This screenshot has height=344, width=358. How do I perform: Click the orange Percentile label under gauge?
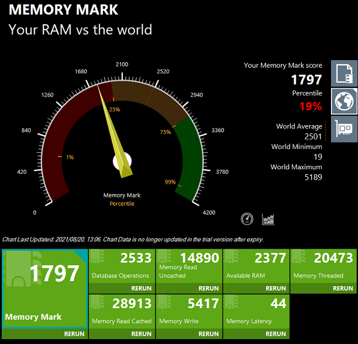point(122,203)
